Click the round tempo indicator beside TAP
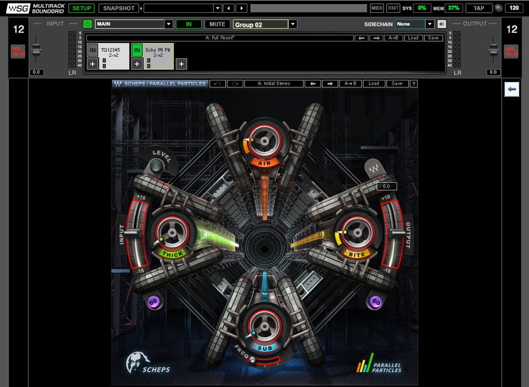This screenshot has height=387, width=529. pos(499,8)
